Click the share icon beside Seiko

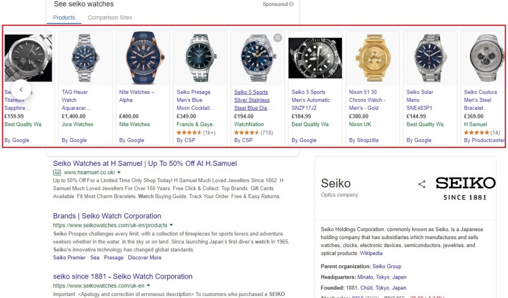422,184
